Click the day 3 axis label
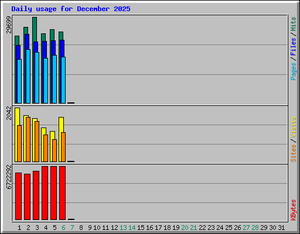 (x=37, y=228)
